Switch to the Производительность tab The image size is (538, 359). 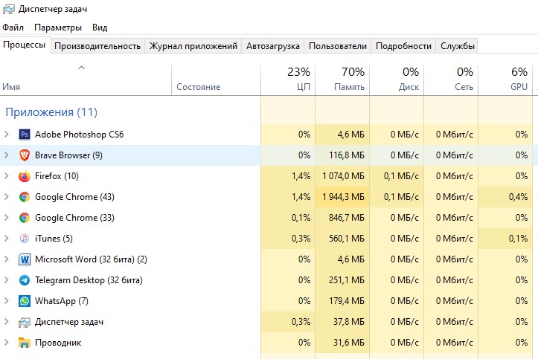97,46
